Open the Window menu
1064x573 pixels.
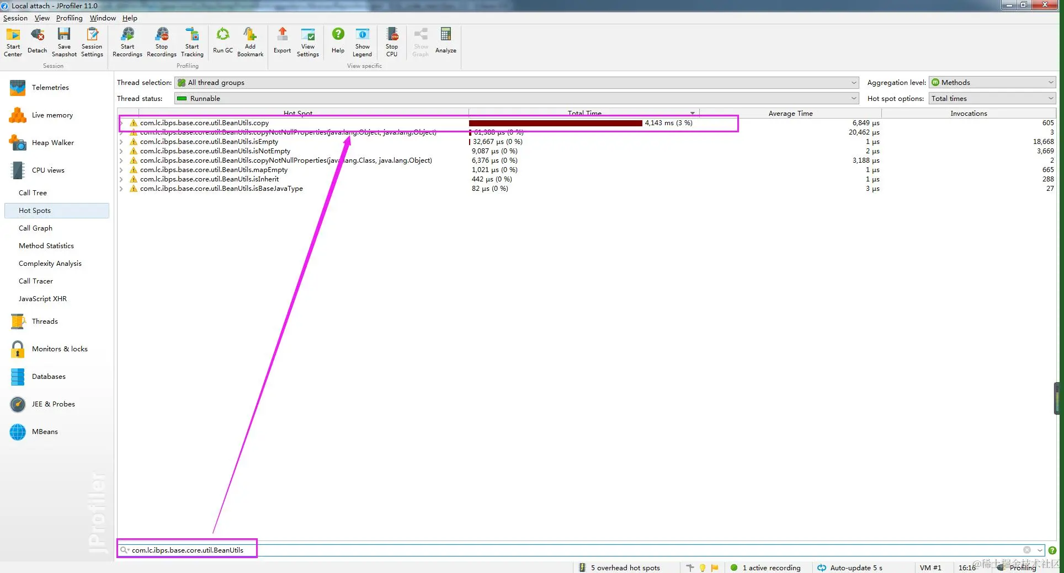103,18
